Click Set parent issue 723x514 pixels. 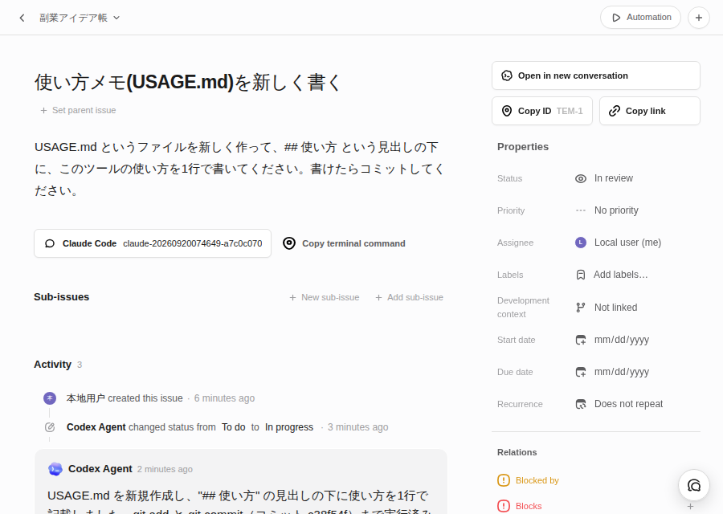coord(78,110)
